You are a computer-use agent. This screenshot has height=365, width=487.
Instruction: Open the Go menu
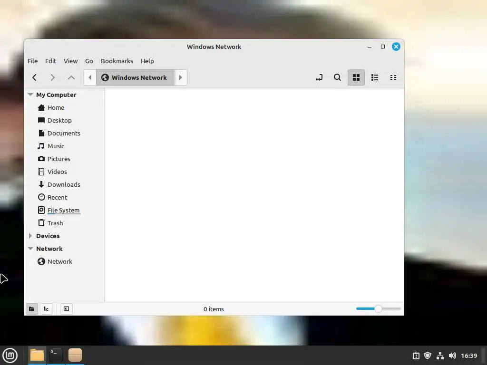tap(89, 61)
